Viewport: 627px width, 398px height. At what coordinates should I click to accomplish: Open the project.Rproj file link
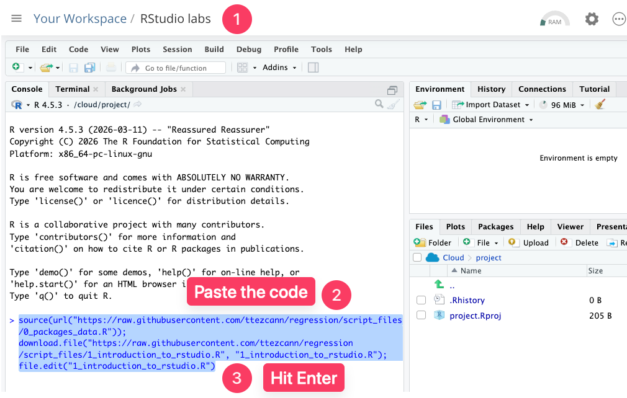[475, 316]
